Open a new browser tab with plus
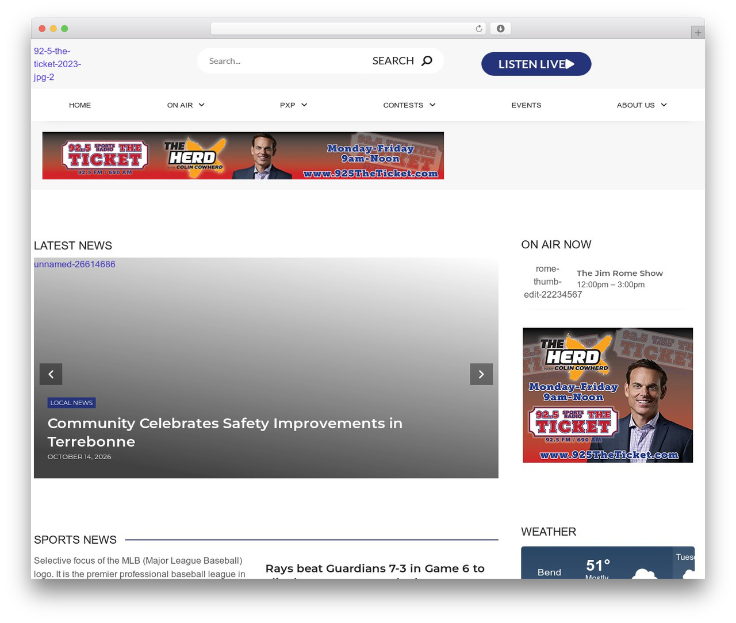Viewport: 736px width, 623px height. 697,33
